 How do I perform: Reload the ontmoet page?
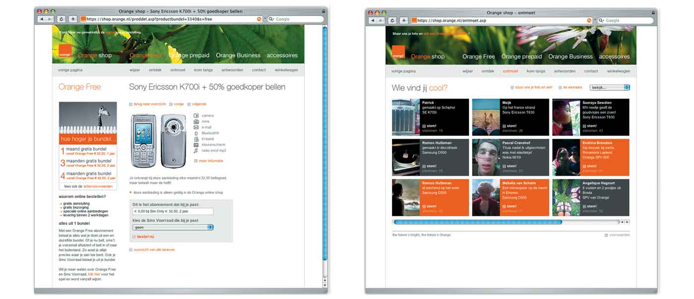(x=393, y=20)
